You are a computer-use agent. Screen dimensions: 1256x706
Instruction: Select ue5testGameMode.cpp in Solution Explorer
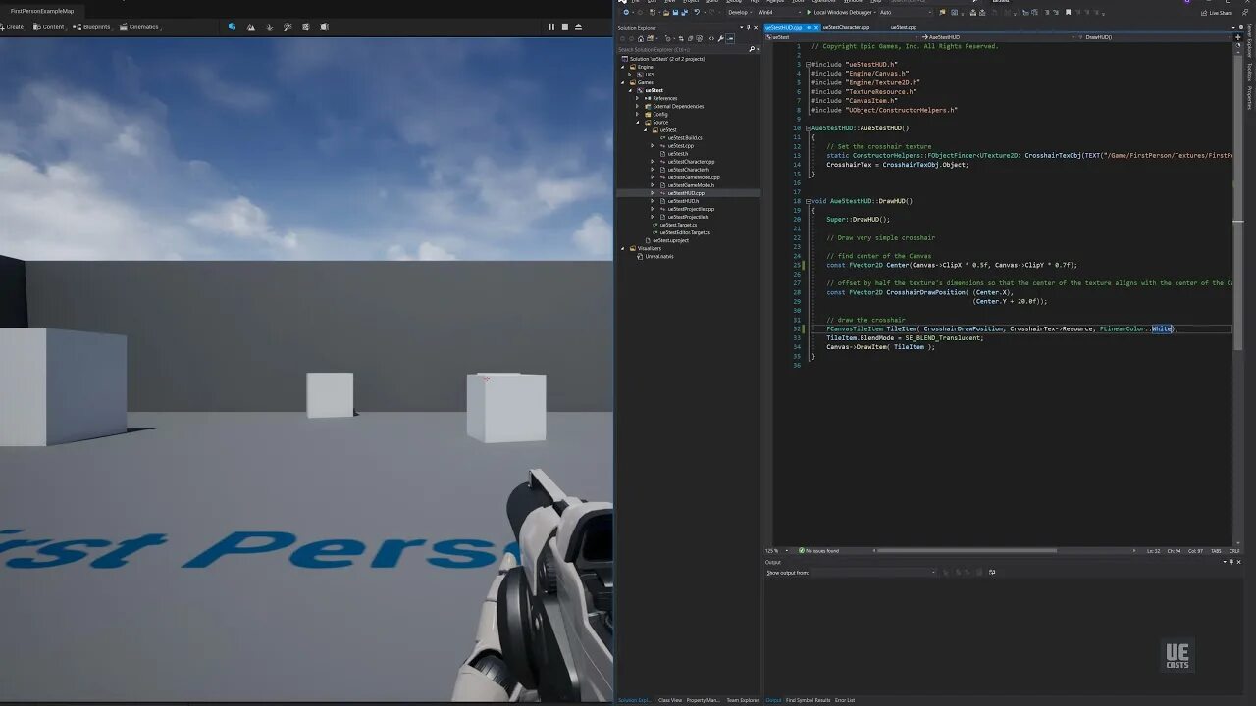(x=694, y=177)
